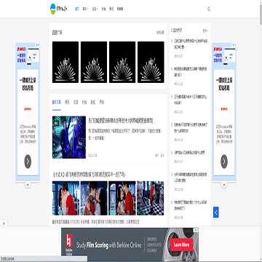Viewport: 262px width, 262px height.
Task: Switch to the sixth article category tab
Action: [x=102, y=102]
